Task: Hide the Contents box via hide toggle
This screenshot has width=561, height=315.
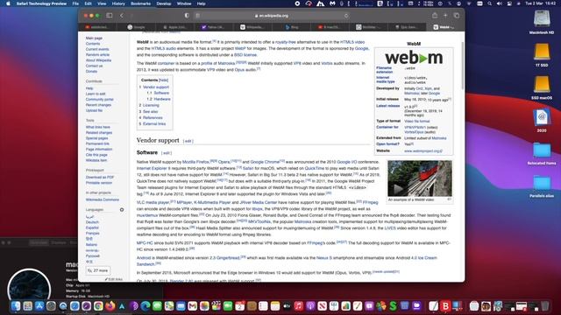Action: [164, 80]
